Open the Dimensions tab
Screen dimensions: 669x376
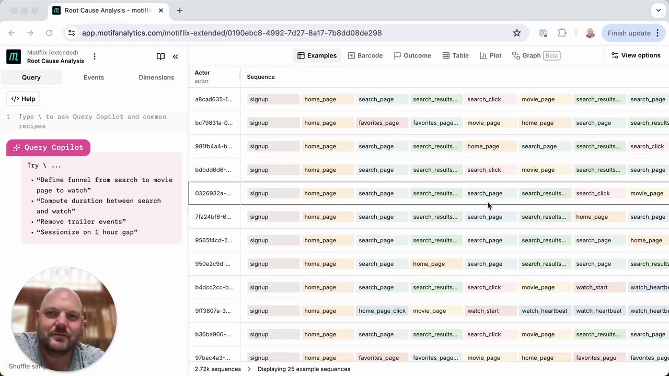(156, 77)
